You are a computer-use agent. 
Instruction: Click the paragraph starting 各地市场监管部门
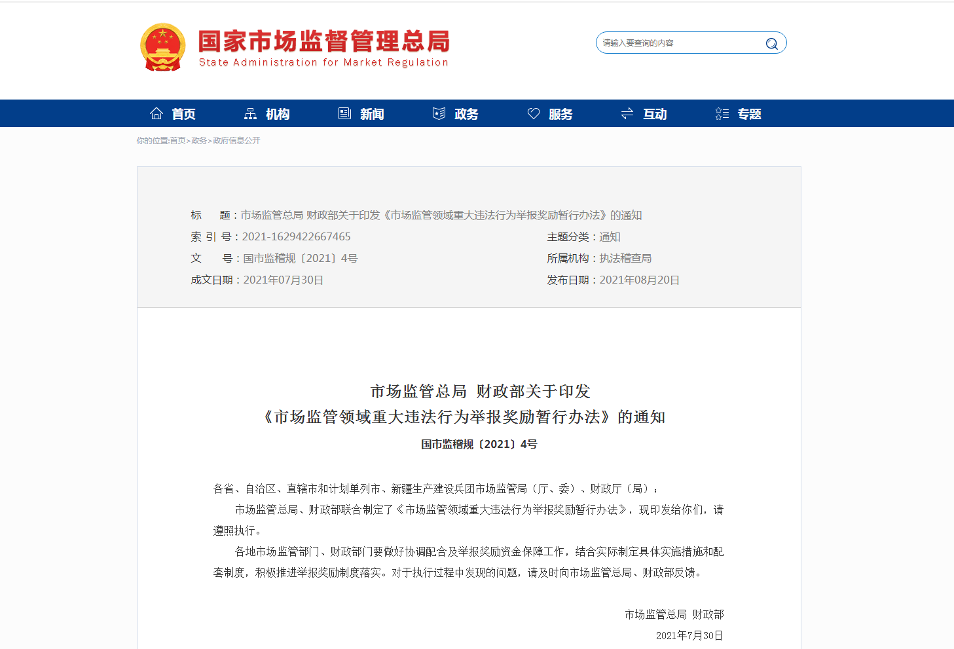pyautogui.click(x=468, y=562)
